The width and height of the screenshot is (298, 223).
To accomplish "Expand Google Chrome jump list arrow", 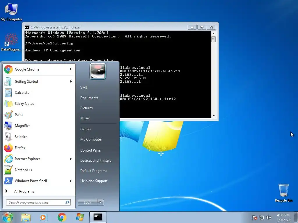I will click(71, 69).
